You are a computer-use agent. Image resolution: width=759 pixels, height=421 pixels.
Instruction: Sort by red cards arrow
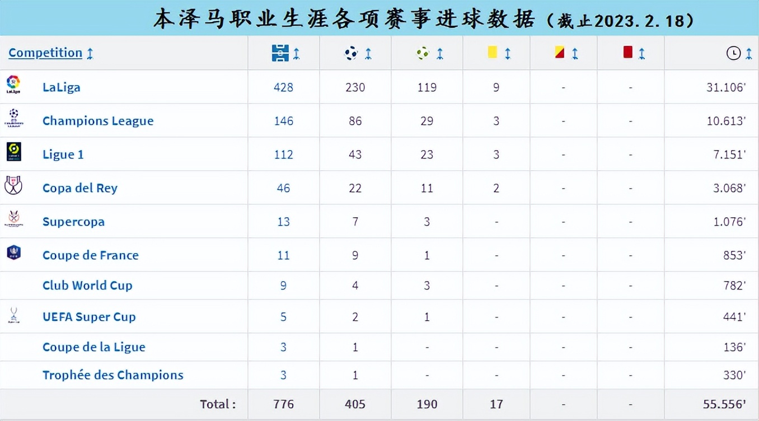(x=642, y=54)
